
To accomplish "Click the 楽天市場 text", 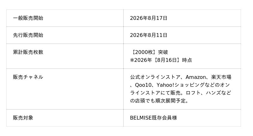I will click(221, 77).
